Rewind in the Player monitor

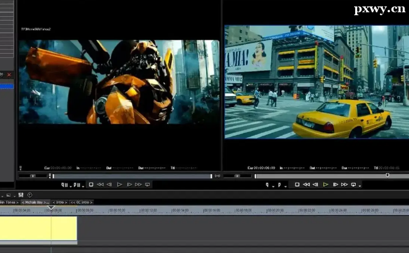100,185
